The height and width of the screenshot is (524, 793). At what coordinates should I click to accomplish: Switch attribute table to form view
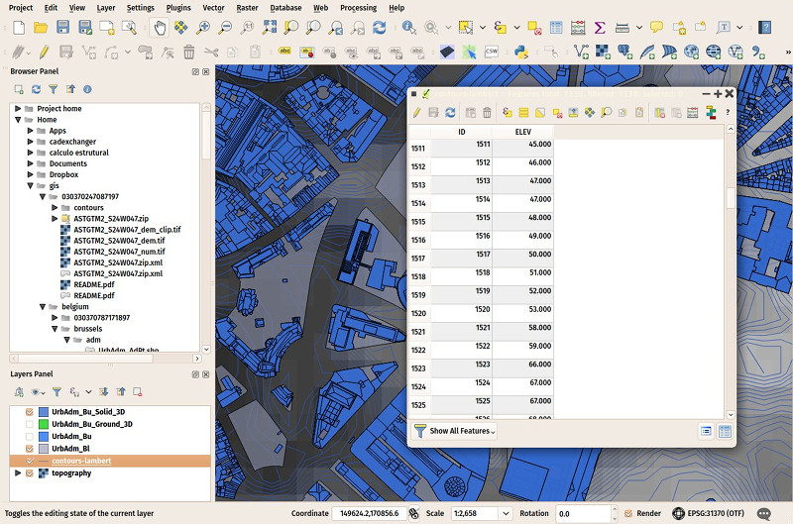tap(706, 431)
